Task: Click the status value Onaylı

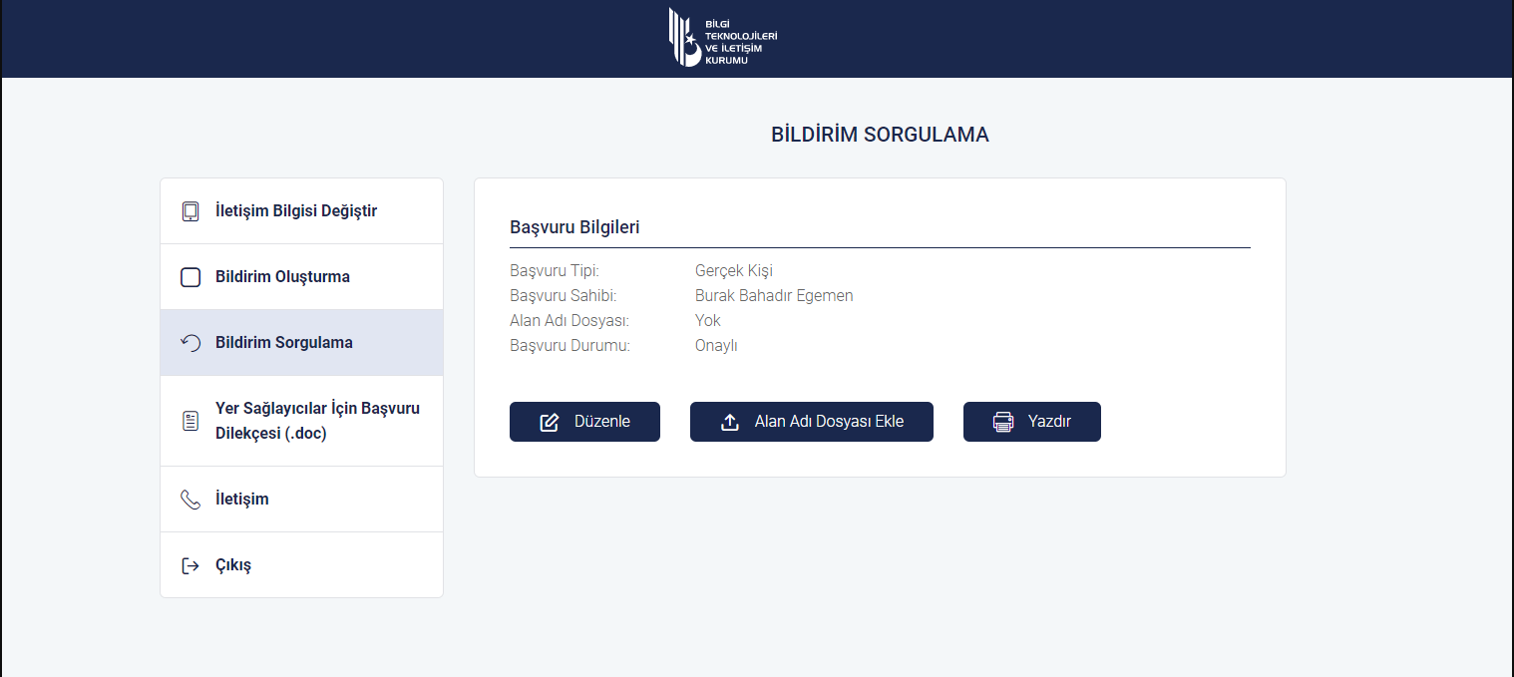Action: tap(716, 346)
